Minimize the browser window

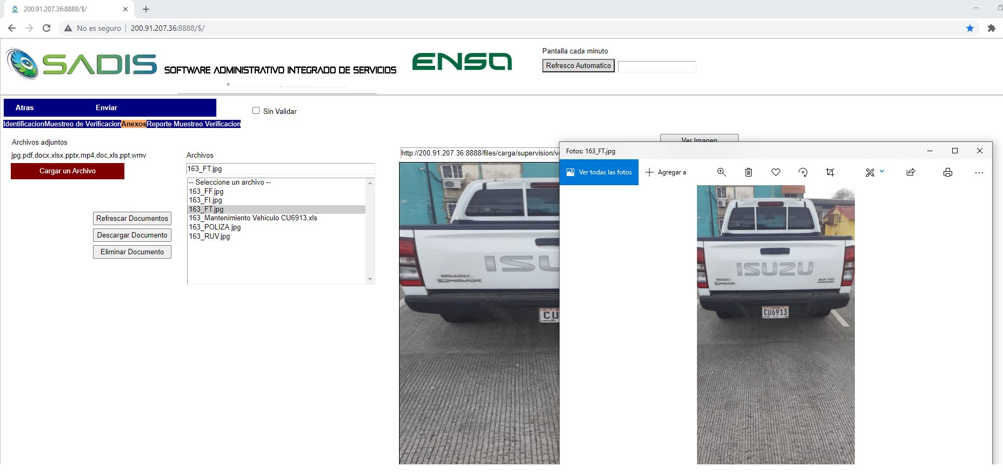point(976,8)
